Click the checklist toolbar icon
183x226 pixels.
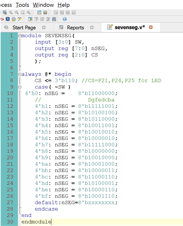tap(39, 13)
